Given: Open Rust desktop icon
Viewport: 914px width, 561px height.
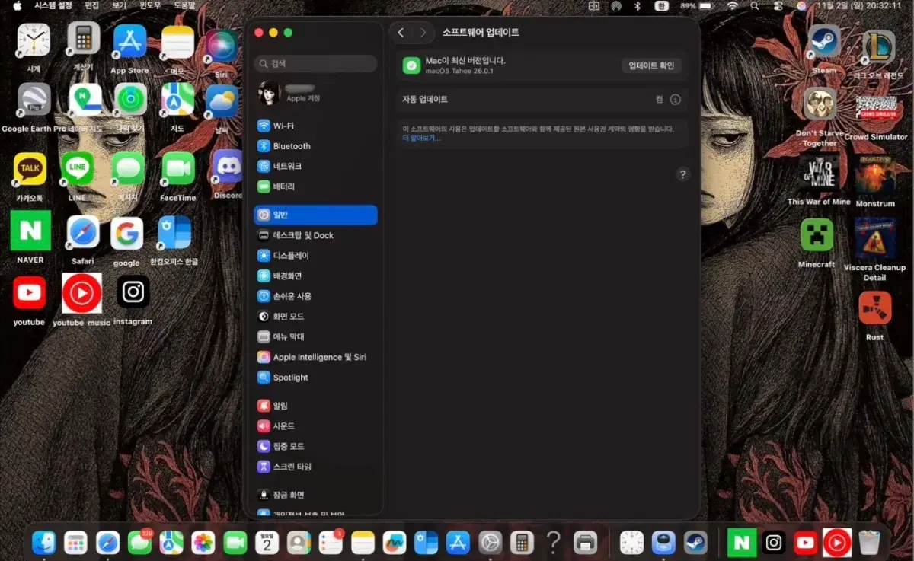Looking at the screenshot, I should pyautogui.click(x=874, y=308).
